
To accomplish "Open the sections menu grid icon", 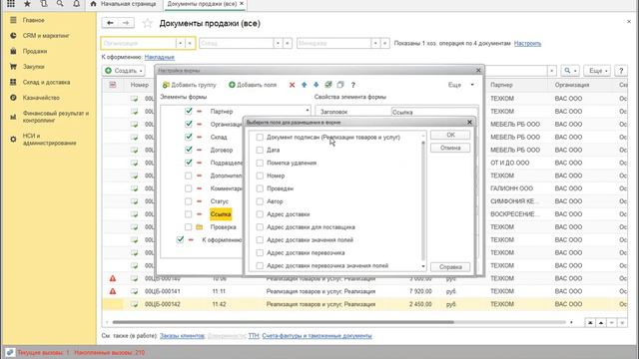I will click(x=11, y=4).
